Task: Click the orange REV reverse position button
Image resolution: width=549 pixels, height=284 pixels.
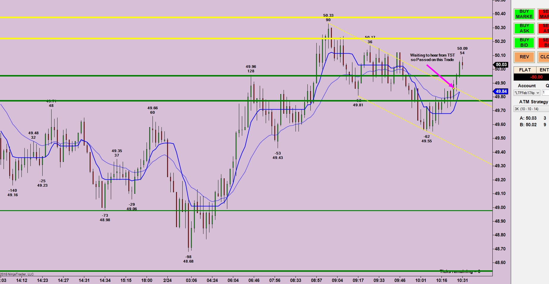Action: 524,57
